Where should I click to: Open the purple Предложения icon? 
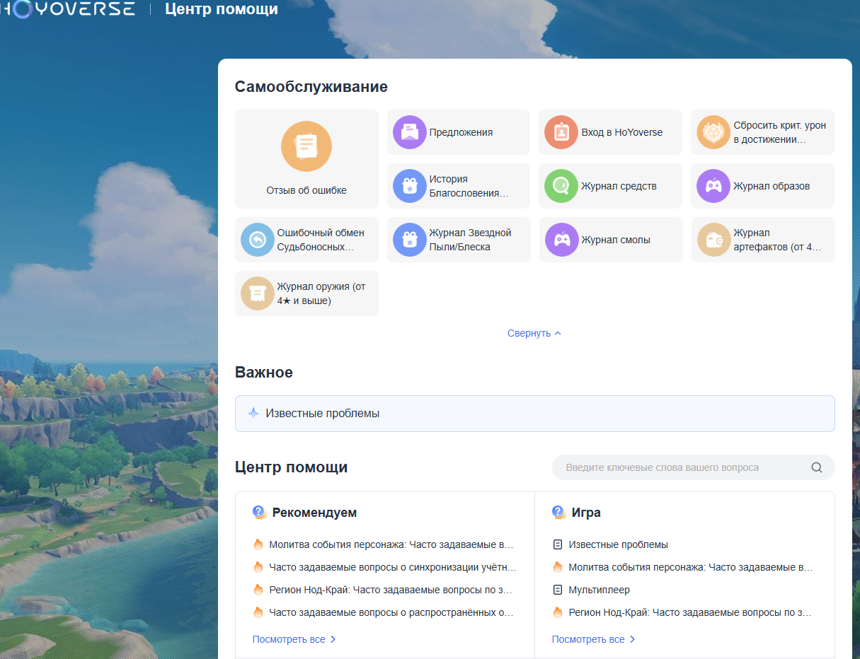point(409,132)
